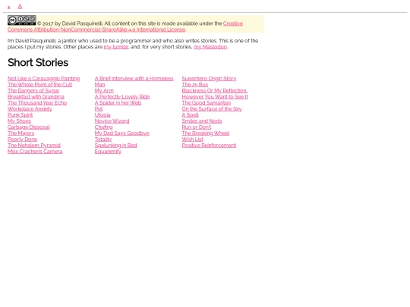Open 'On the Surface of the Sky'

tap(212, 109)
